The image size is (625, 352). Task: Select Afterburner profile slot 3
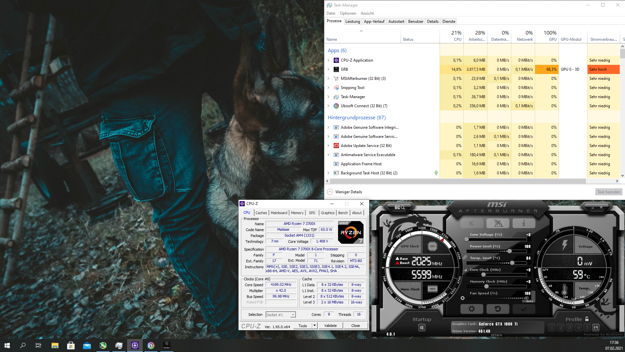click(569, 328)
